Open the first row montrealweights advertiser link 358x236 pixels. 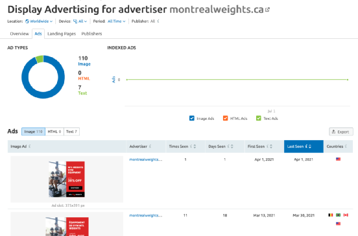(146, 159)
